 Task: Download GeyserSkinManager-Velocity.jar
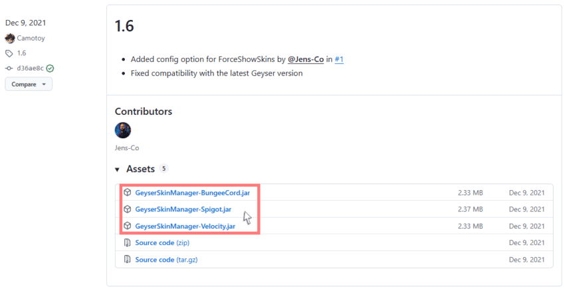(x=185, y=226)
